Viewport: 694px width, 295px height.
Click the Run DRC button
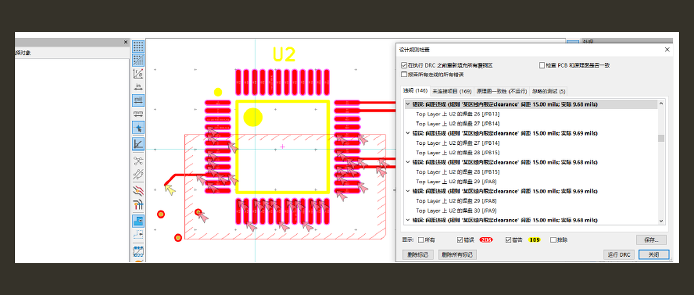click(619, 254)
